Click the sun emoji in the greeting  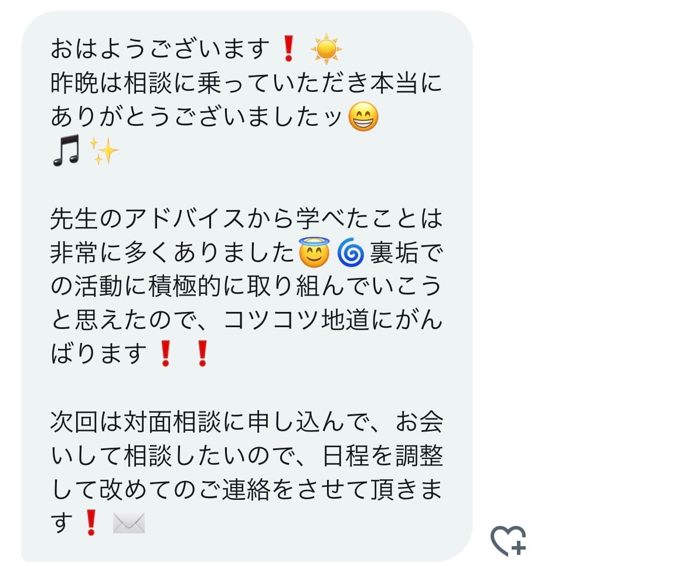[x=326, y=49]
